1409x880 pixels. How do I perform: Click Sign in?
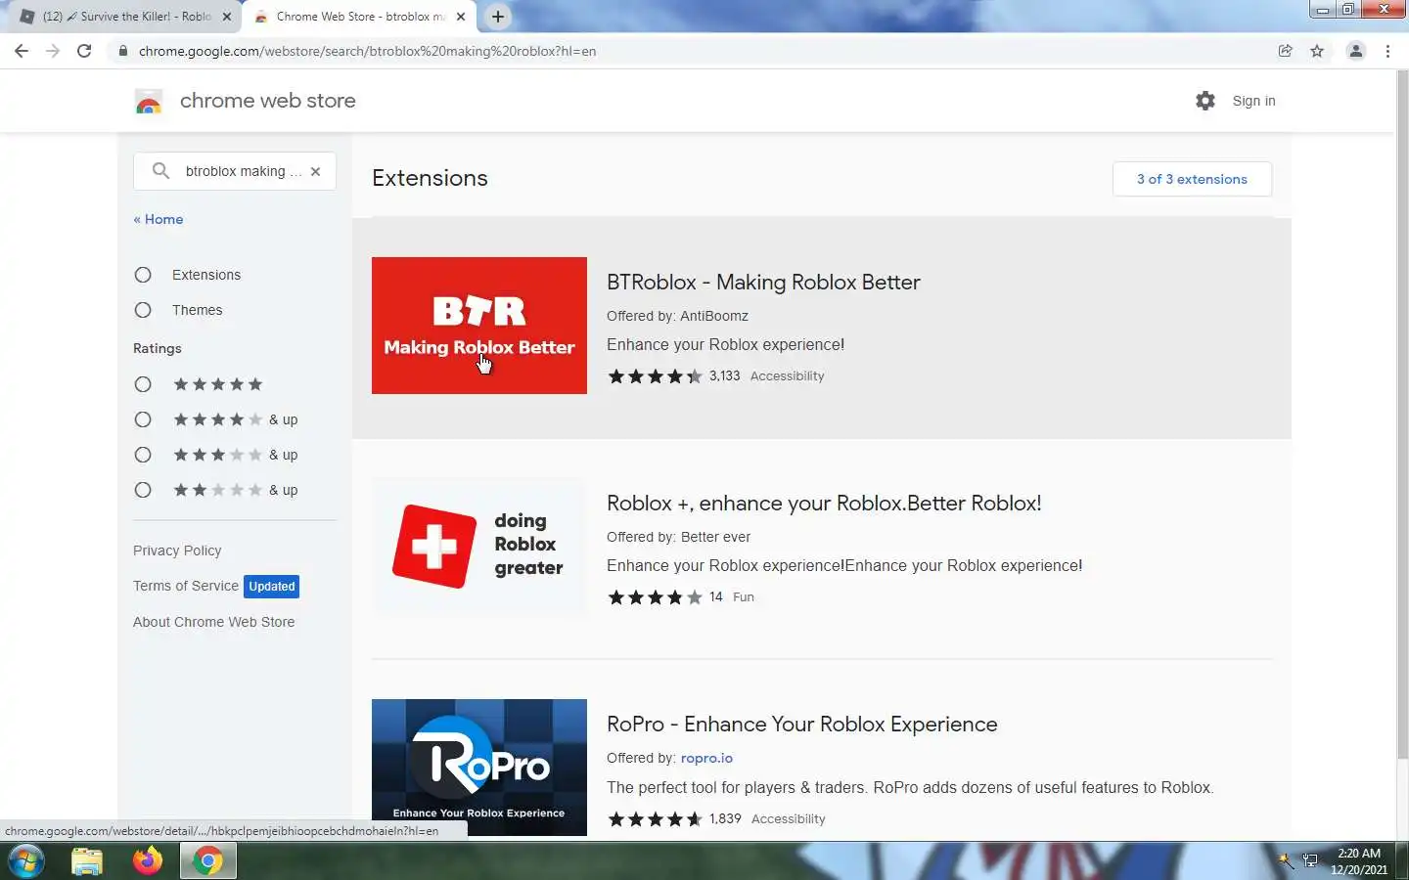click(x=1253, y=101)
